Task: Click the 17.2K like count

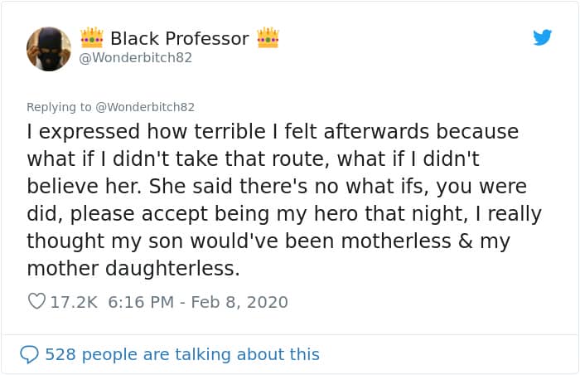Action: (x=74, y=302)
